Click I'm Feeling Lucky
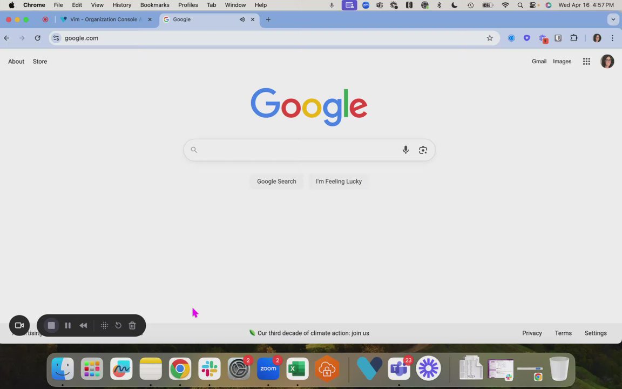The image size is (622, 389). tap(339, 182)
